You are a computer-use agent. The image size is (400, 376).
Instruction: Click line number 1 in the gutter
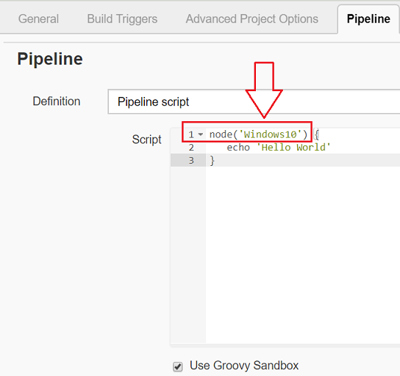(191, 134)
